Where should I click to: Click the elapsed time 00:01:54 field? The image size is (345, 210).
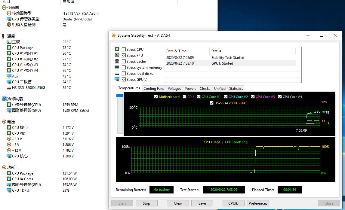pyautogui.click(x=290, y=190)
